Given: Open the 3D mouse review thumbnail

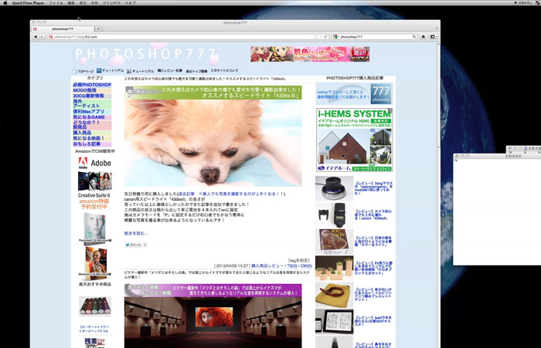Looking at the screenshot, I should tap(334, 188).
